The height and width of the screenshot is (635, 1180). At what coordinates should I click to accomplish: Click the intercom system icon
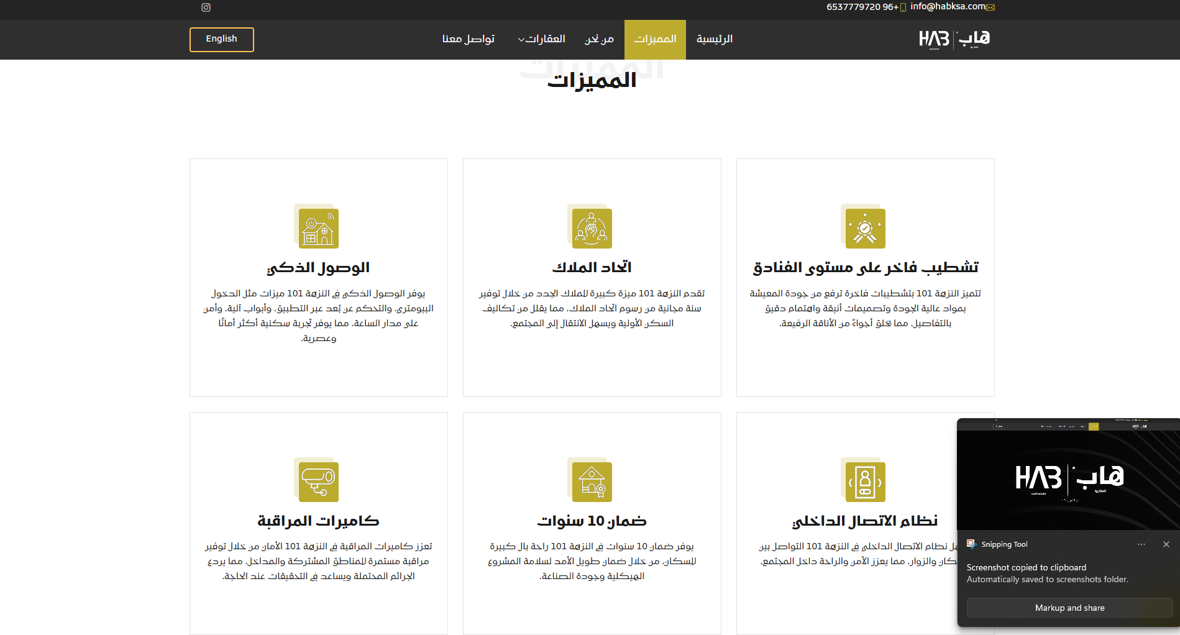[x=865, y=482]
